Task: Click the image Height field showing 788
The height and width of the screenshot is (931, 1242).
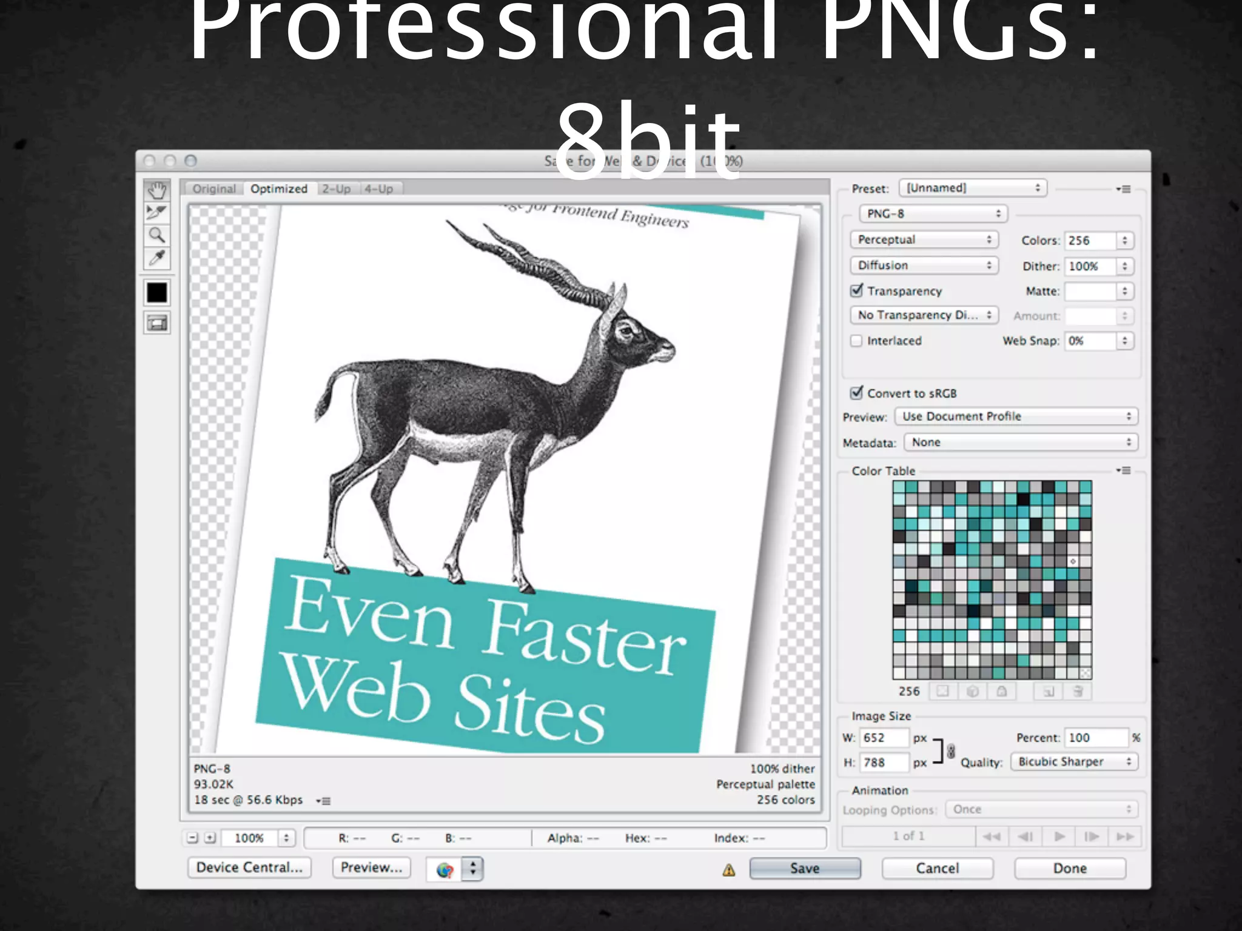Action: (x=885, y=762)
